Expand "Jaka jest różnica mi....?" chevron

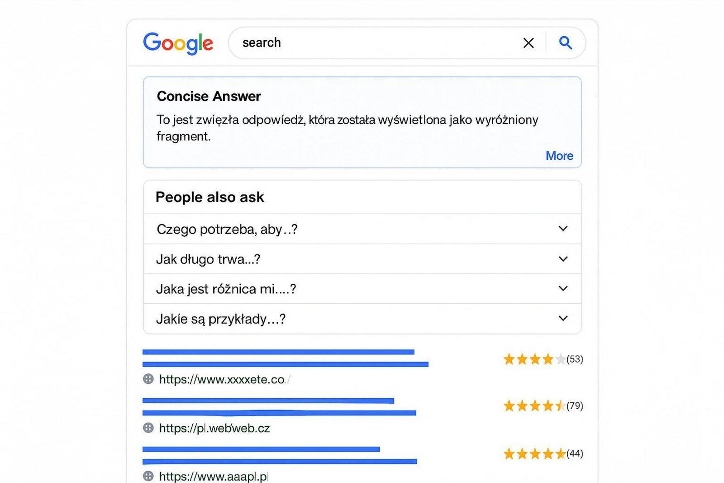click(563, 288)
